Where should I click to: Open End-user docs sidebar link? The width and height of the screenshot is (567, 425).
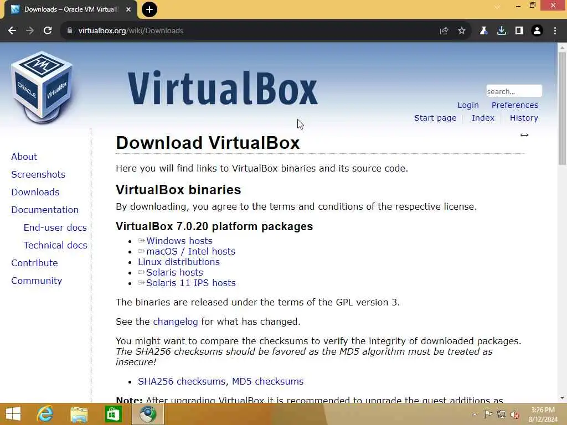click(55, 227)
